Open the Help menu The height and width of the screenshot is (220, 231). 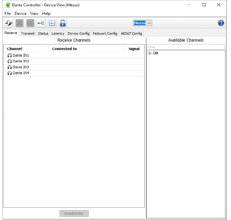[x=46, y=13]
